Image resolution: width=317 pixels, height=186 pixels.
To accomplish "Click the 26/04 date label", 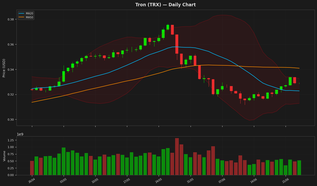I will click(31, 181).
